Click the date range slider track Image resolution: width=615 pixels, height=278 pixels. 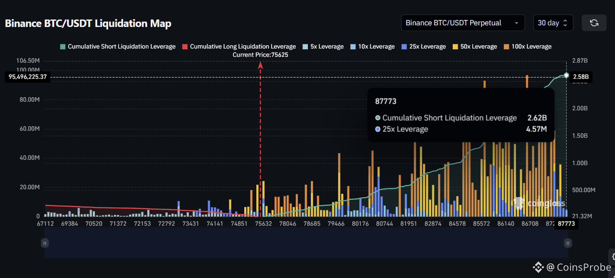306,243
